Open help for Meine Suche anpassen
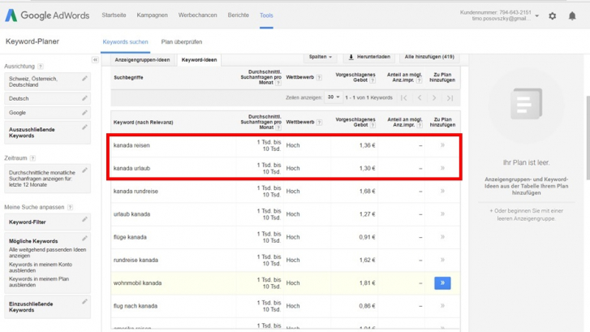 coord(70,207)
